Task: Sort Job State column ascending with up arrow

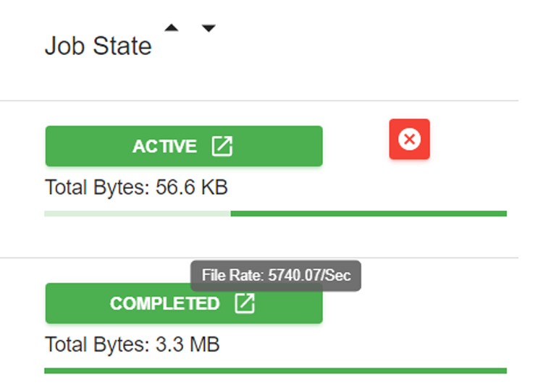Action: 172,27
